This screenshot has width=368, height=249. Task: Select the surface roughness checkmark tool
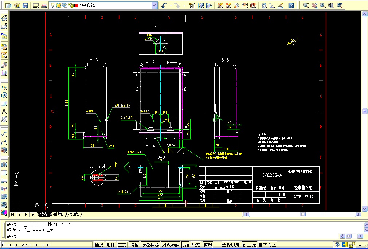click(4, 134)
